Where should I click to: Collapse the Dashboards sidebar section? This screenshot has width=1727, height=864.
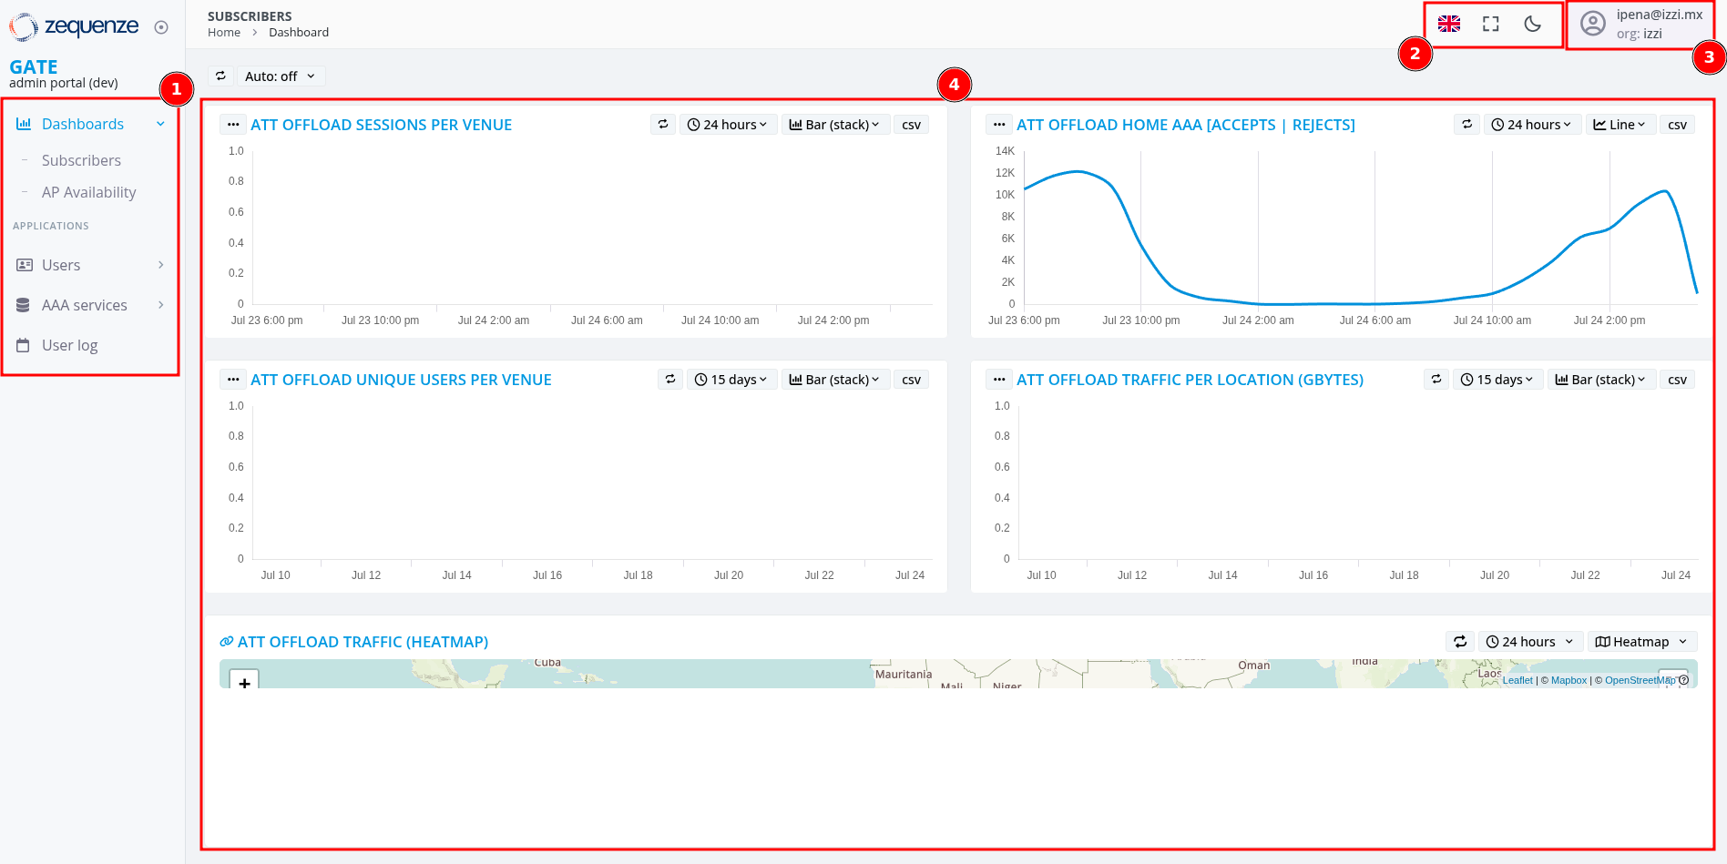point(160,123)
